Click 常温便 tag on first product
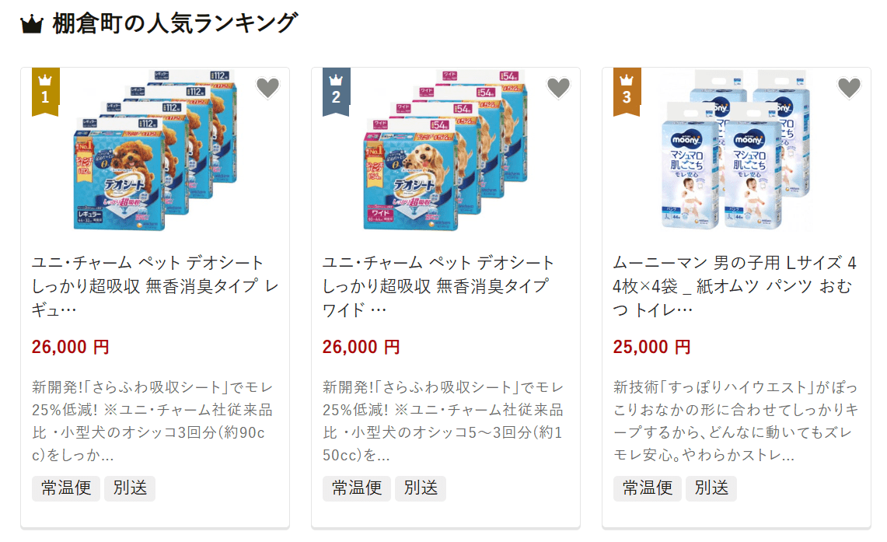Screen dimensions: 887x542 66,488
